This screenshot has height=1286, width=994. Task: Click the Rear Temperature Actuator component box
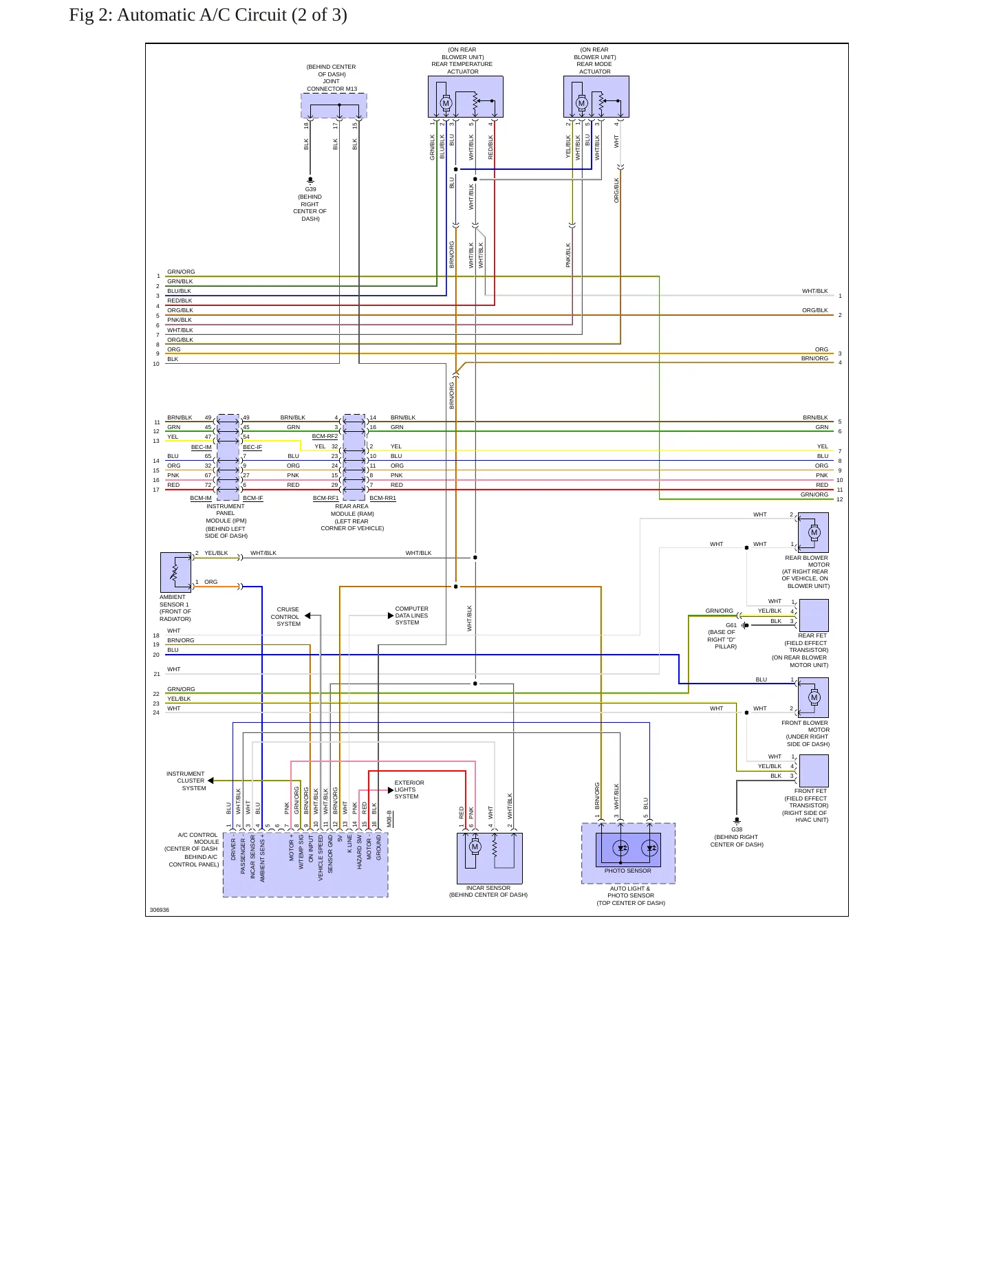coord(466,96)
